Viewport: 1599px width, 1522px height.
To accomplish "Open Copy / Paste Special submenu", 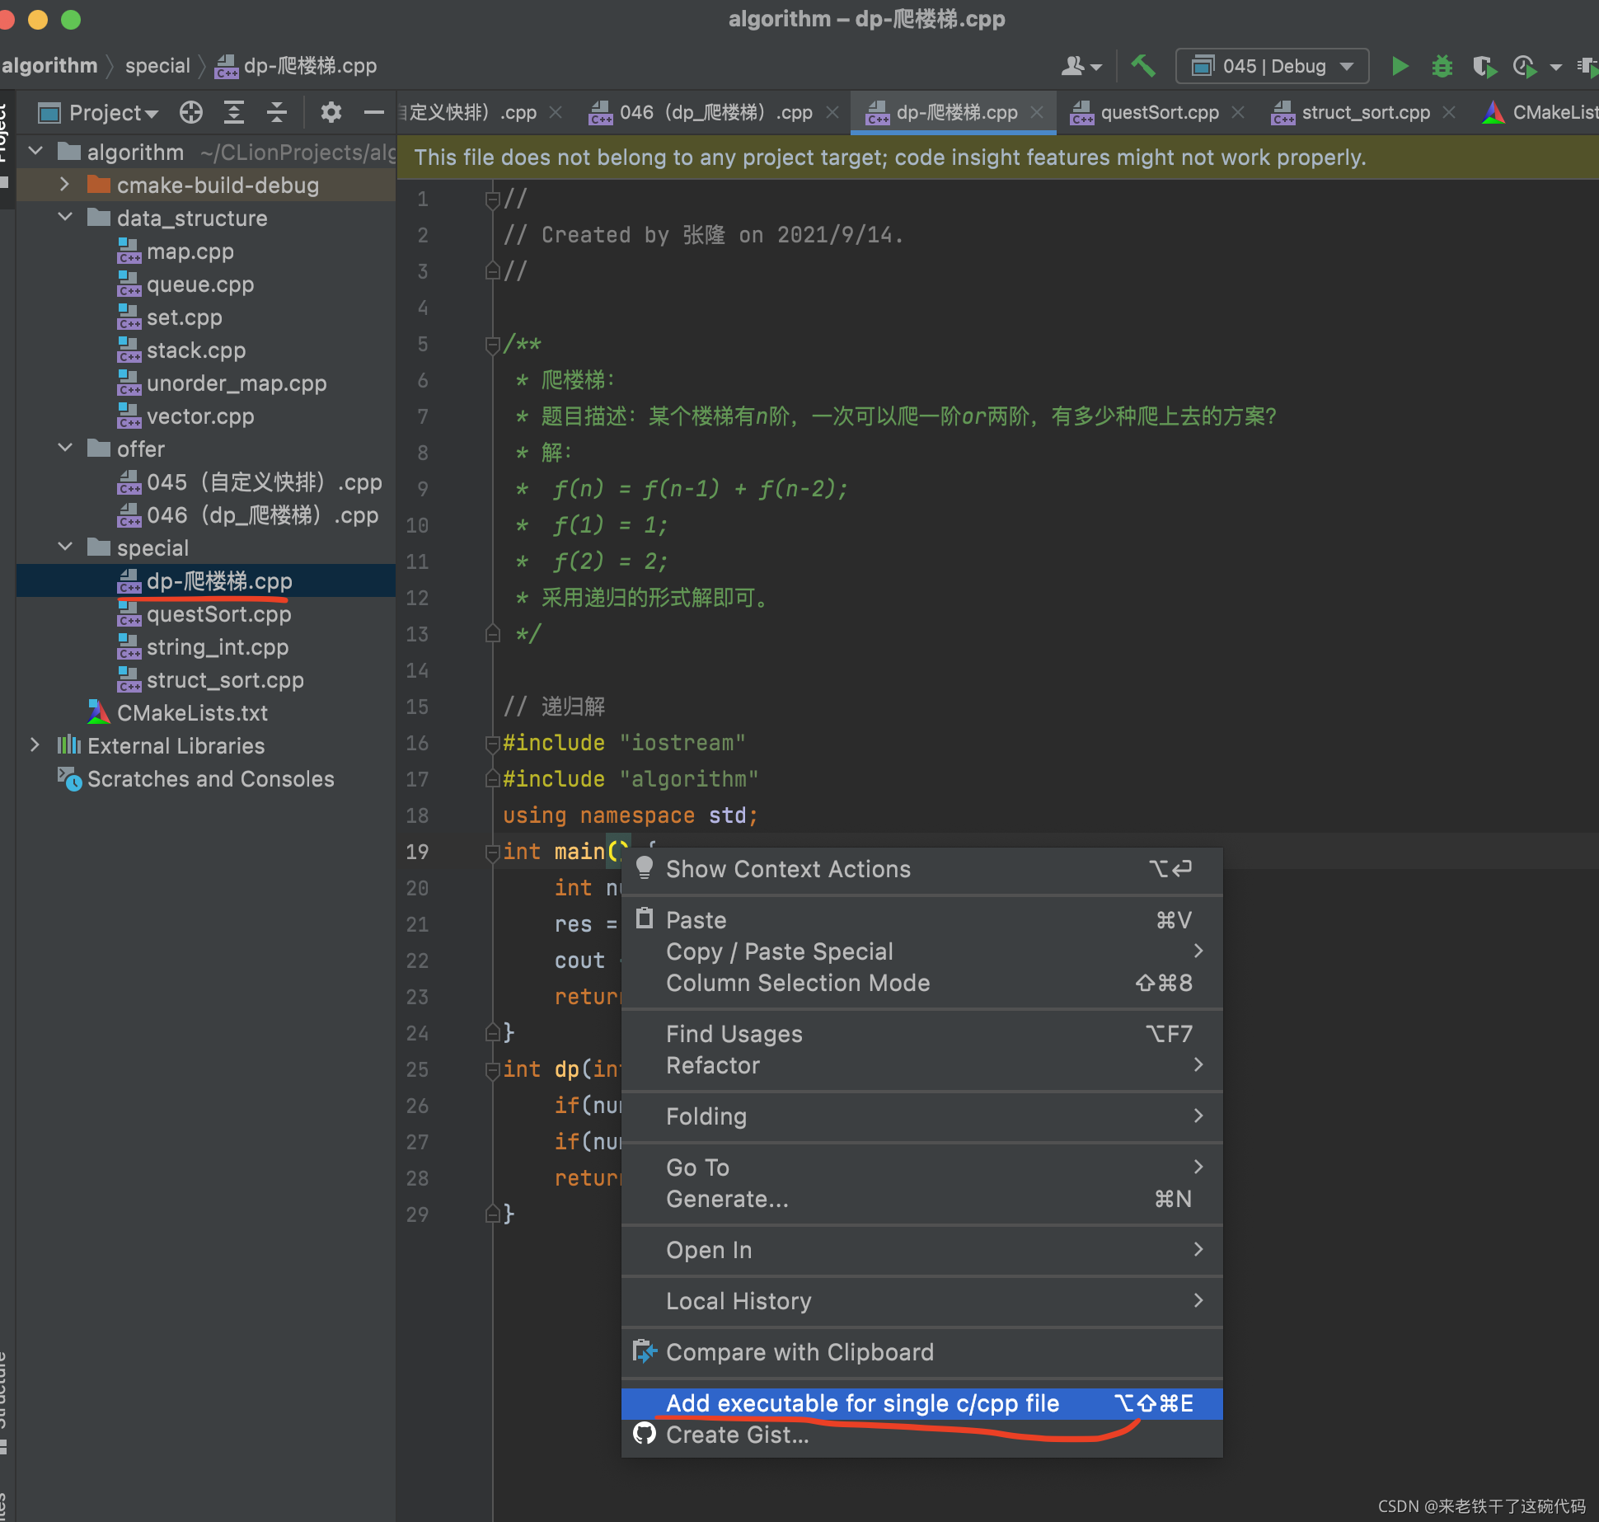I will pyautogui.click(x=921, y=951).
